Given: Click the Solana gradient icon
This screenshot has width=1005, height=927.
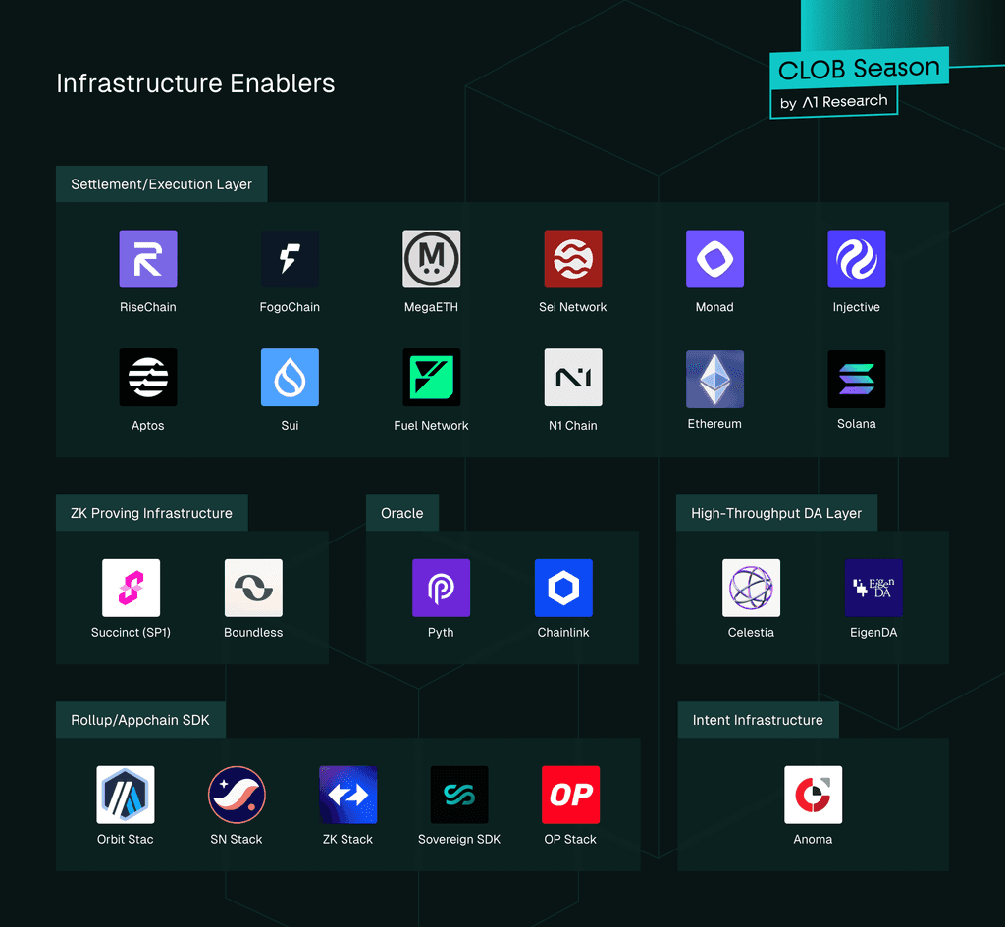Looking at the screenshot, I should pos(856,380).
